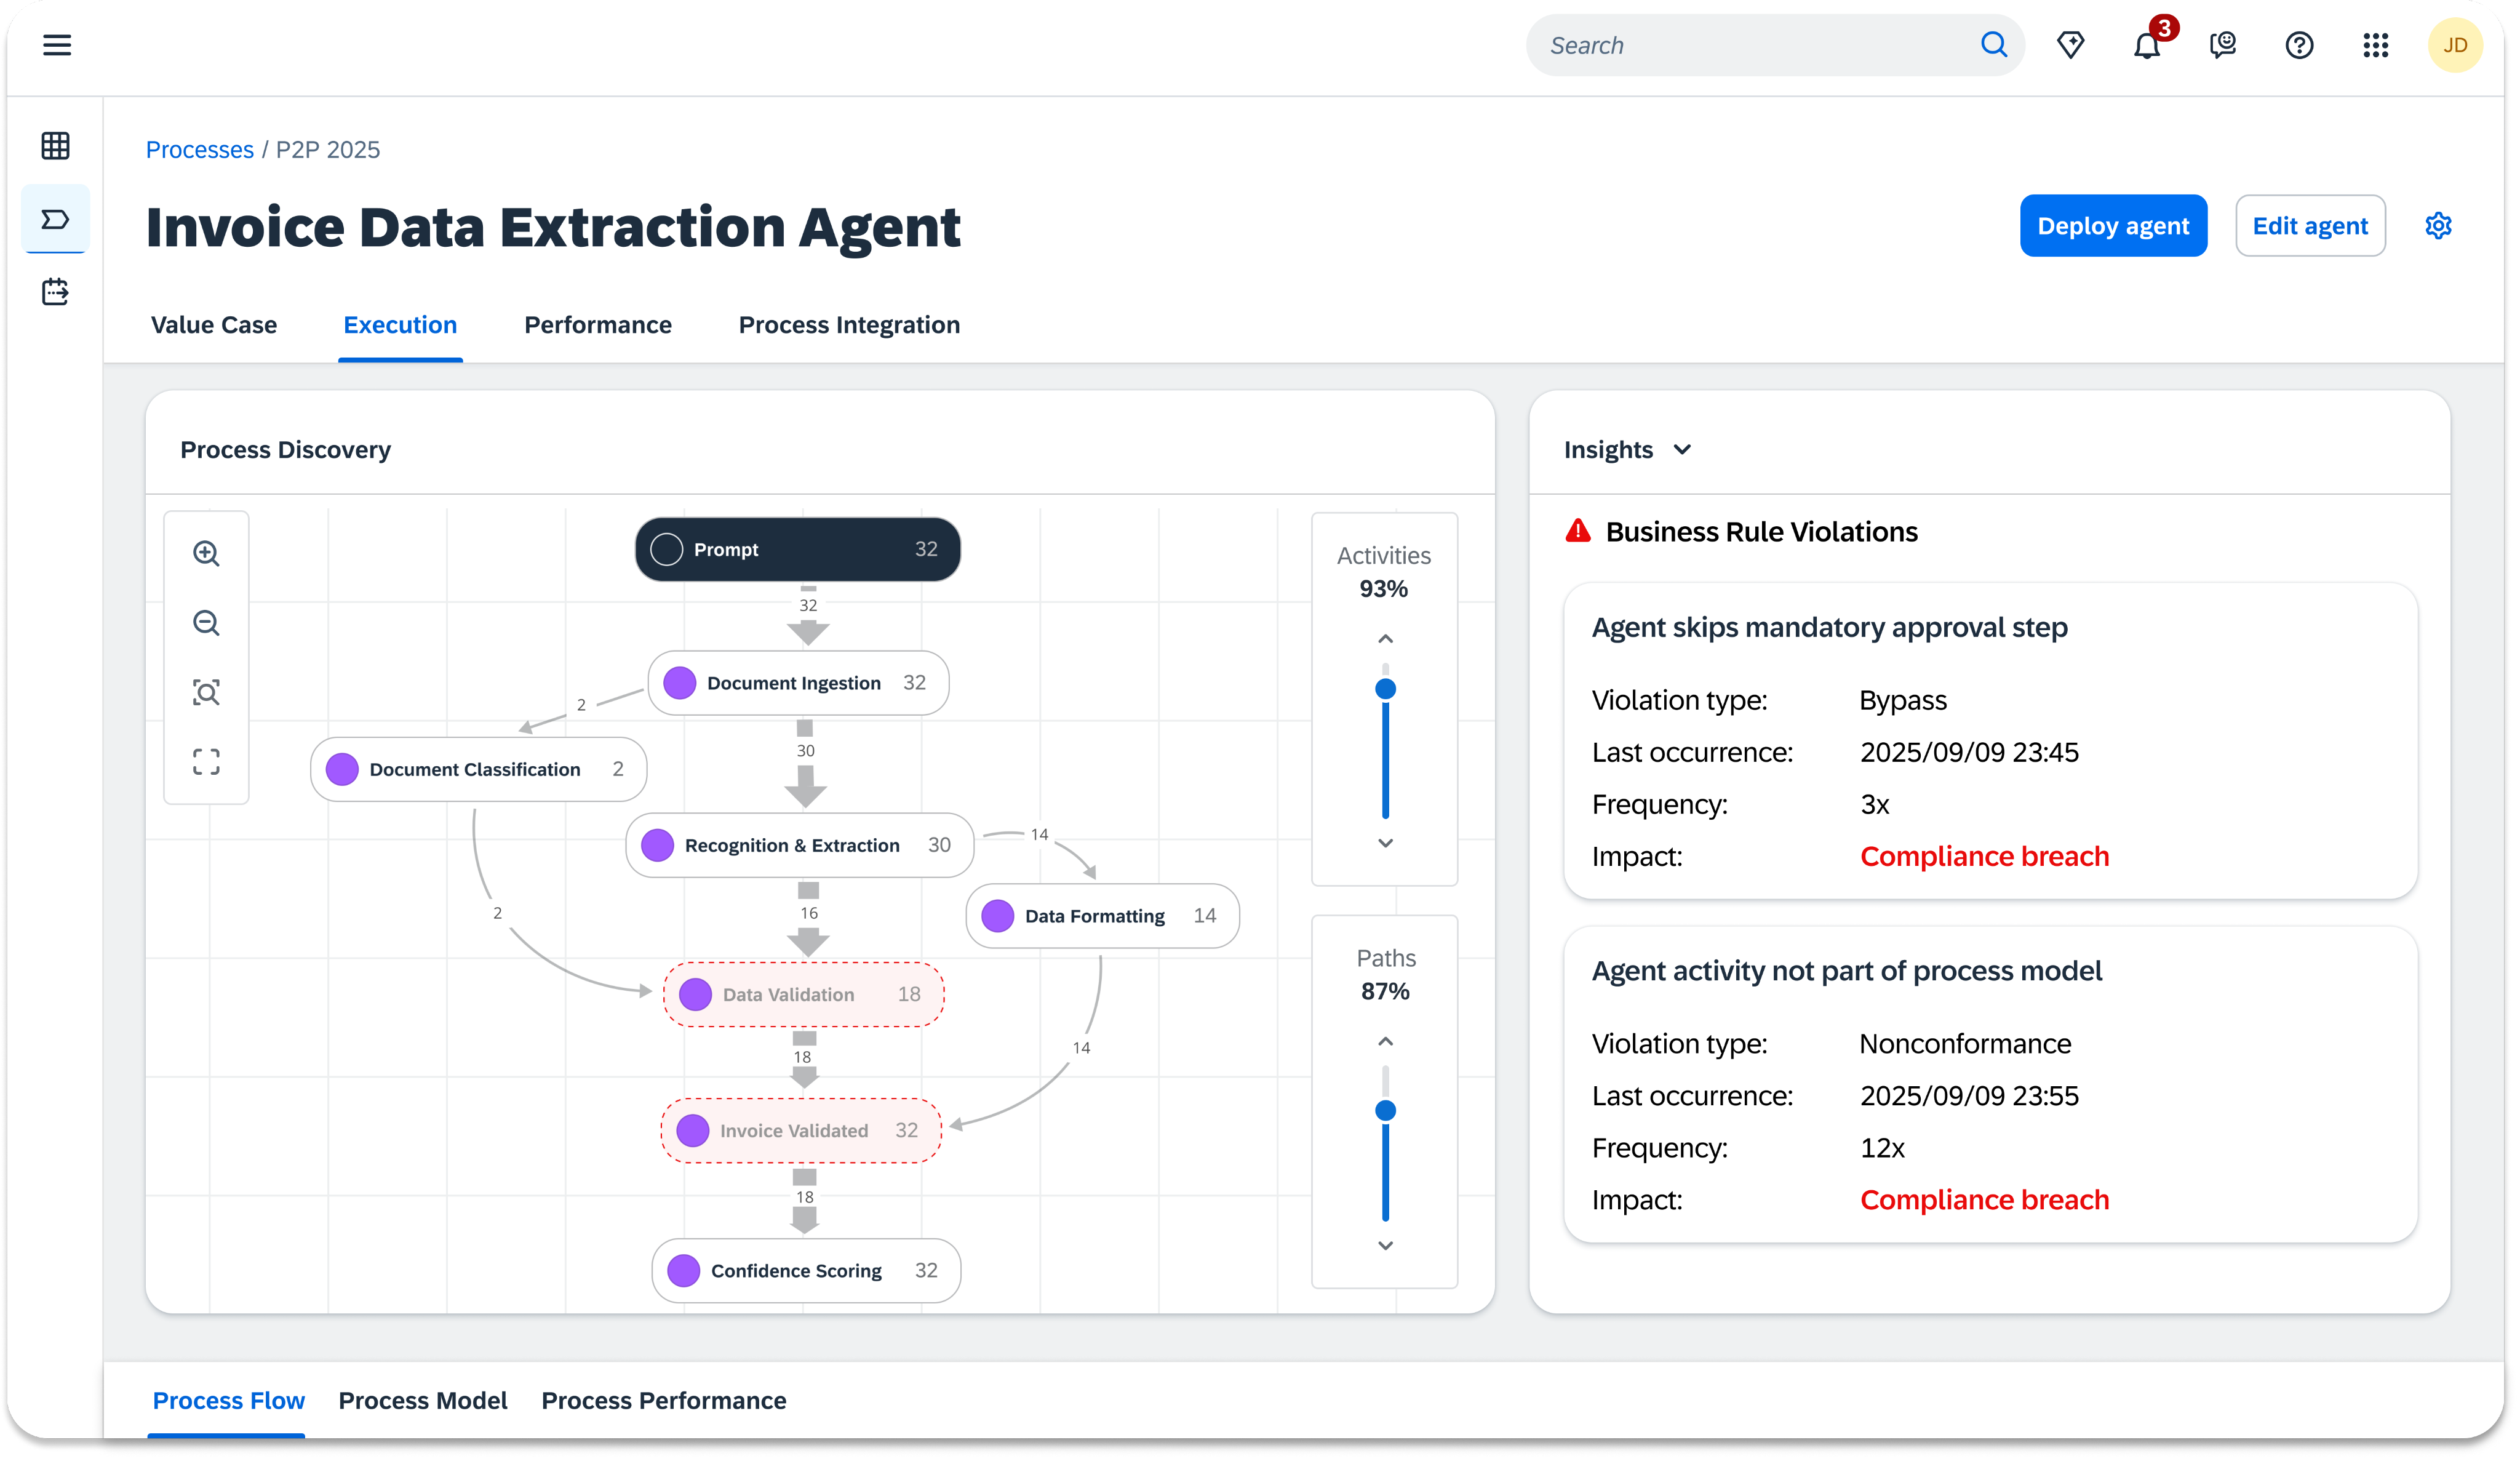Image resolution: width=2520 pixels, height=1461 pixels.
Task: Click the notifications bell icon
Action: pos(2146,45)
